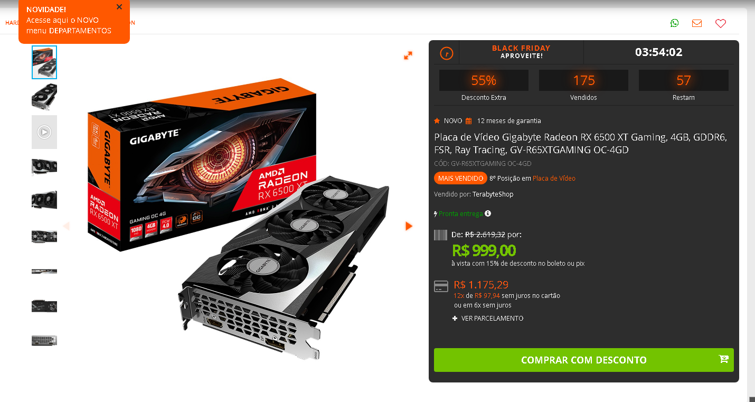This screenshot has height=402, width=755.
Task: Click the email envelope icon
Action: (697, 23)
